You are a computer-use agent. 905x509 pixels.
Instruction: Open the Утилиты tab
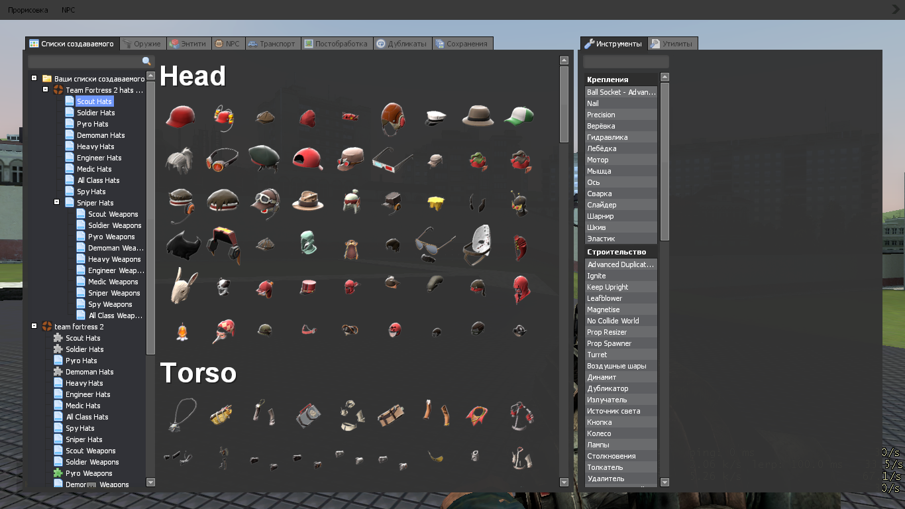tap(672, 44)
